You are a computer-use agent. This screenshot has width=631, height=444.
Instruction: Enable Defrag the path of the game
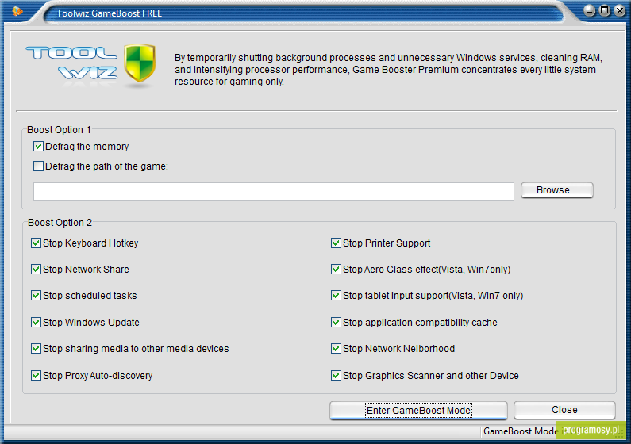tap(39, 166)
